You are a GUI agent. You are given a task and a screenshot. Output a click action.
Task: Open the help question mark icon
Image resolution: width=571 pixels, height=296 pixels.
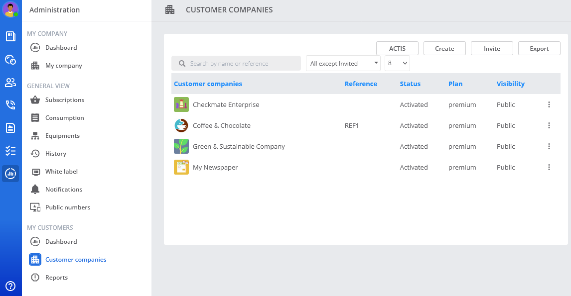pyautogui.click(x=10, y=286)
